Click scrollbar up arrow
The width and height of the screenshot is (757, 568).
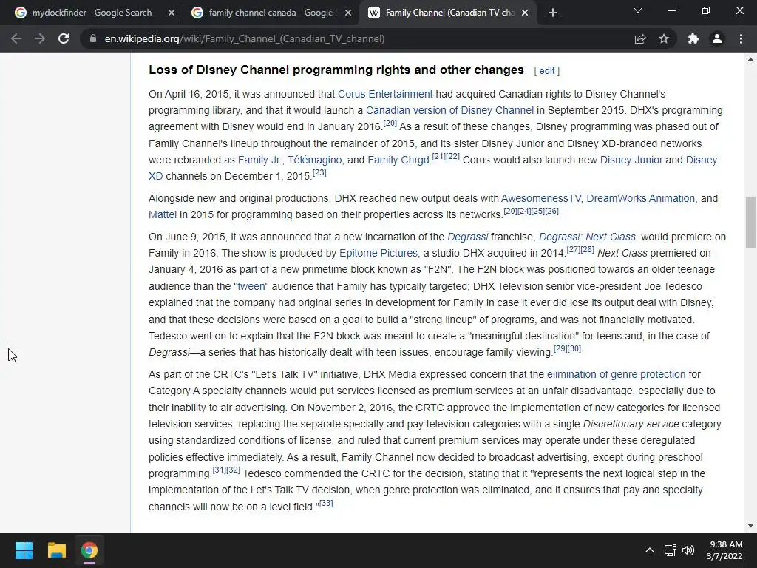point(750,59)
